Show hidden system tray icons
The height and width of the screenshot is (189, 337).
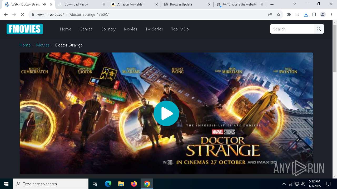coord(284,184)
